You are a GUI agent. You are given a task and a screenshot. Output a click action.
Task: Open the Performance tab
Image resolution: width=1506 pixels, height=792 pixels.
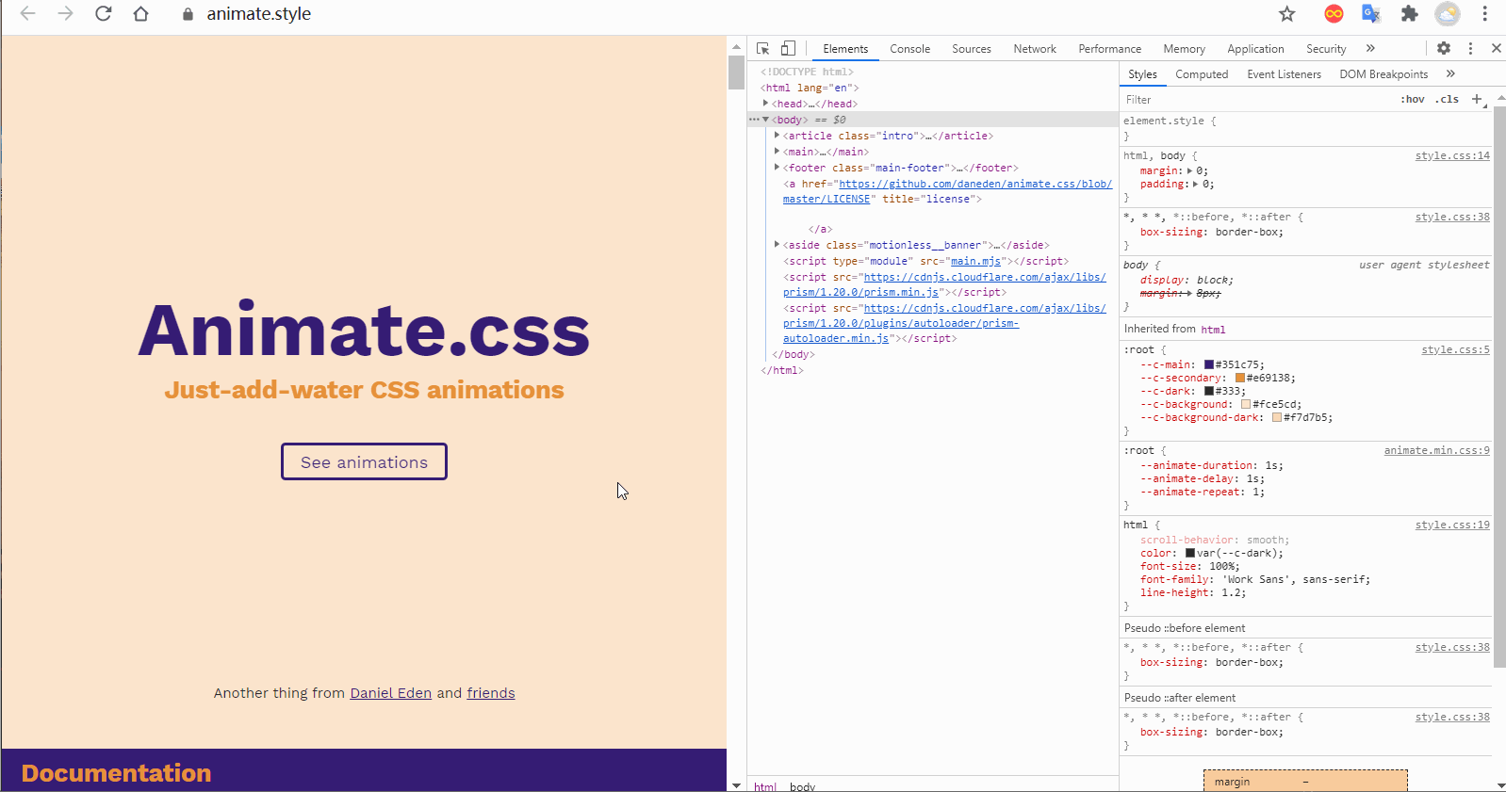(x=1109, y=49)
